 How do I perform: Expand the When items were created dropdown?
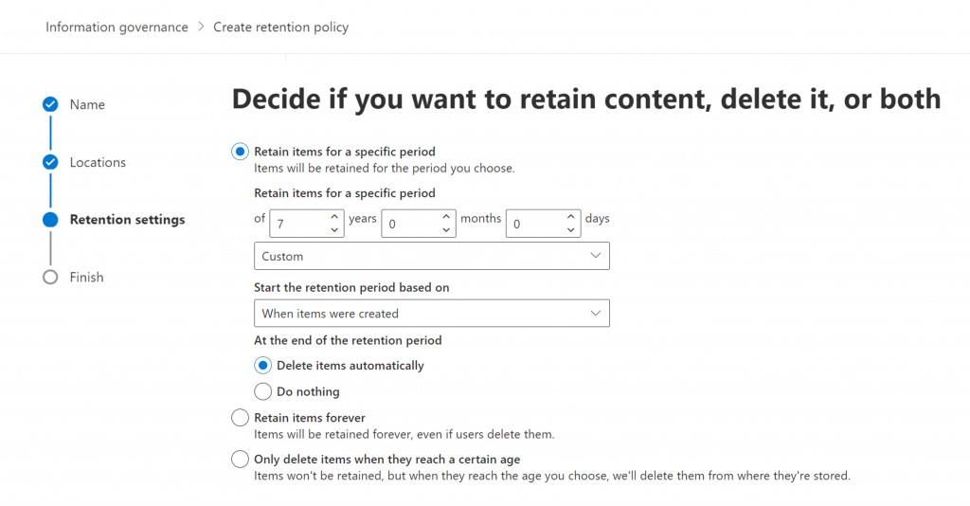tap(432, 314)
